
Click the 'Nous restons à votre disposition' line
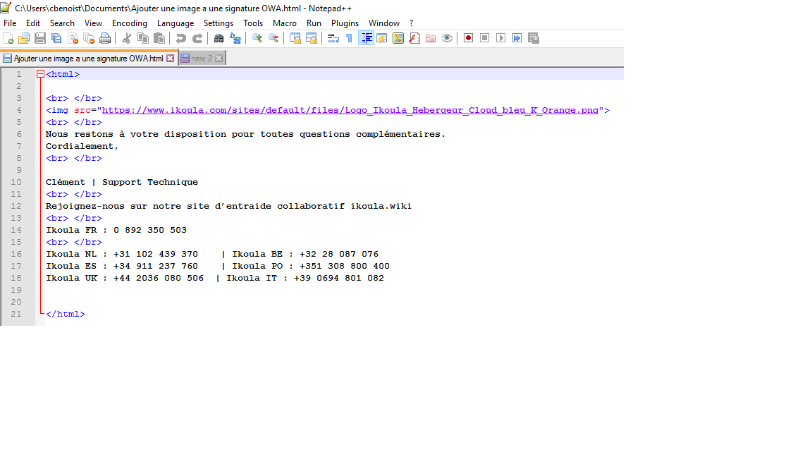click(245, 134)
